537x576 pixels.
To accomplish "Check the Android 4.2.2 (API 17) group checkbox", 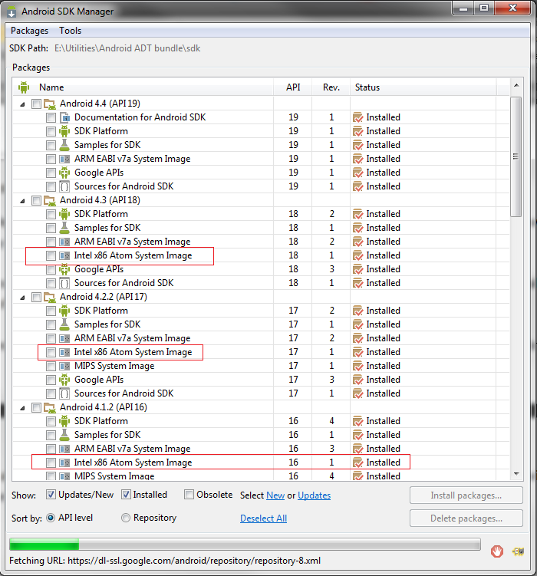I will pos(36,297).
